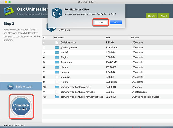This screenshot has width=173, height=128.
Task: Sort by the File Name column header
Action: tap(79, 38)
